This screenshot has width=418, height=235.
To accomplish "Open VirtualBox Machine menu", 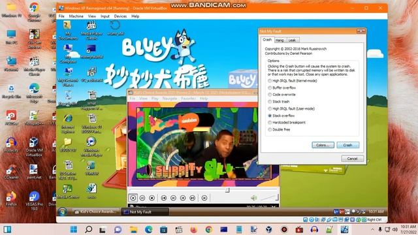I will click(x=76, y=16).
